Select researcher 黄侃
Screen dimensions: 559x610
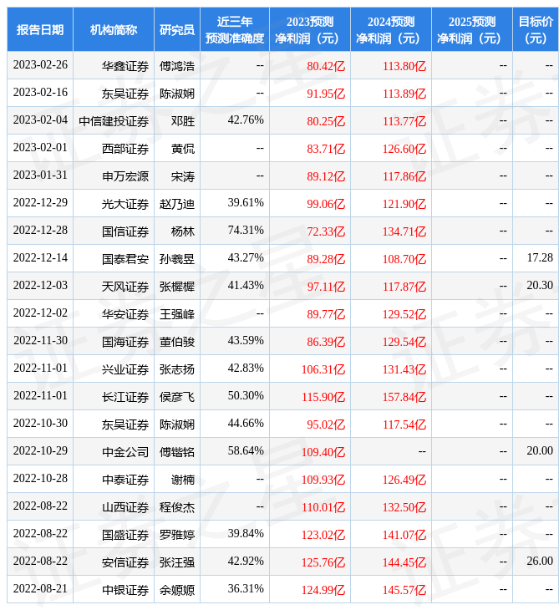(183, 149)
